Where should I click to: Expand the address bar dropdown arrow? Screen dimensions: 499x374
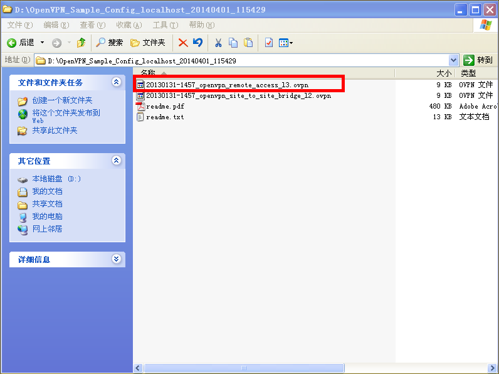tap(453, 60)
